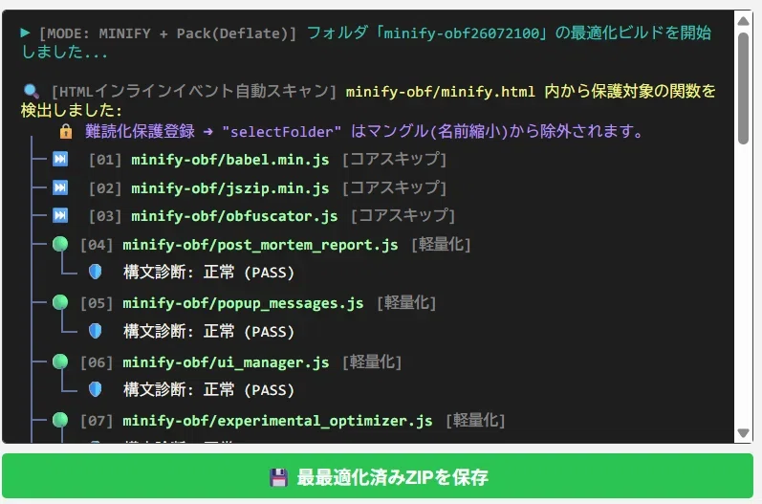Click the [06] index number

point(97,362)
